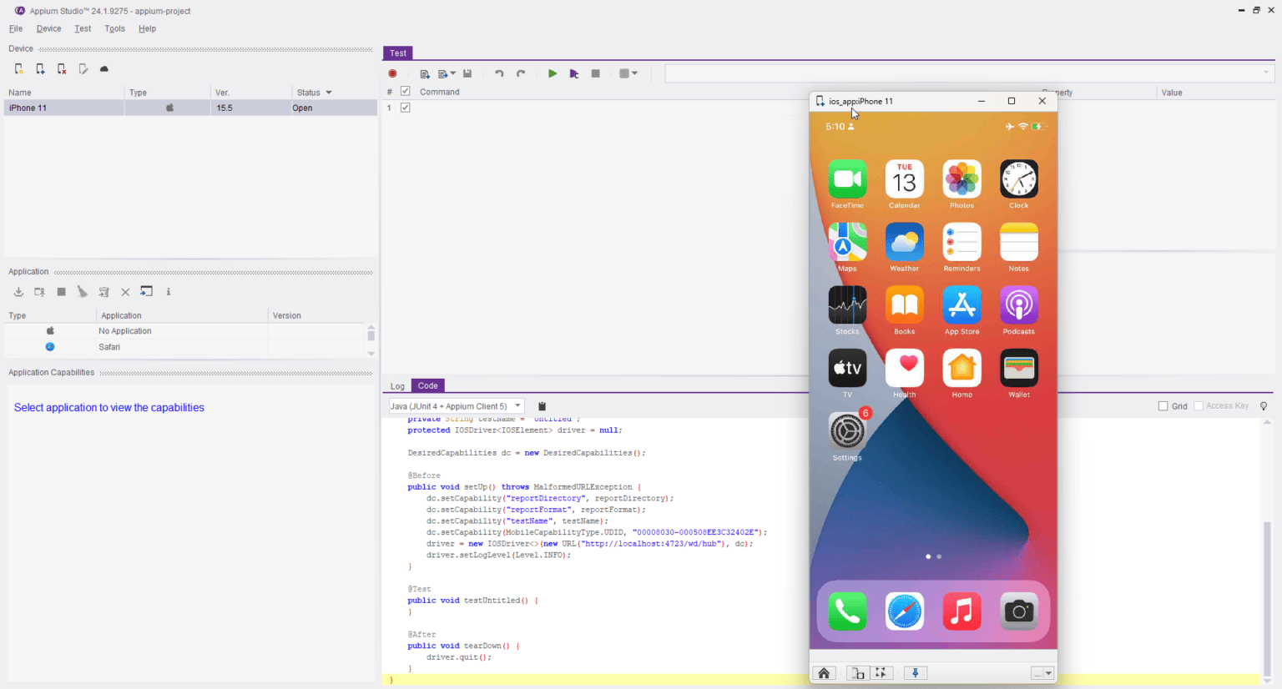Show application info

169,292
